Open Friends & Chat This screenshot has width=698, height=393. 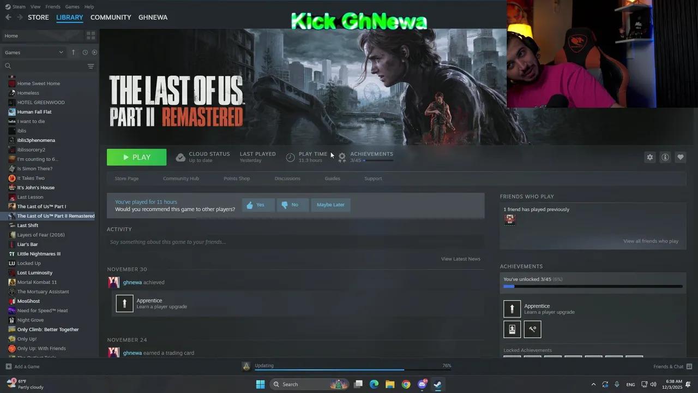(x=673, y=367)
